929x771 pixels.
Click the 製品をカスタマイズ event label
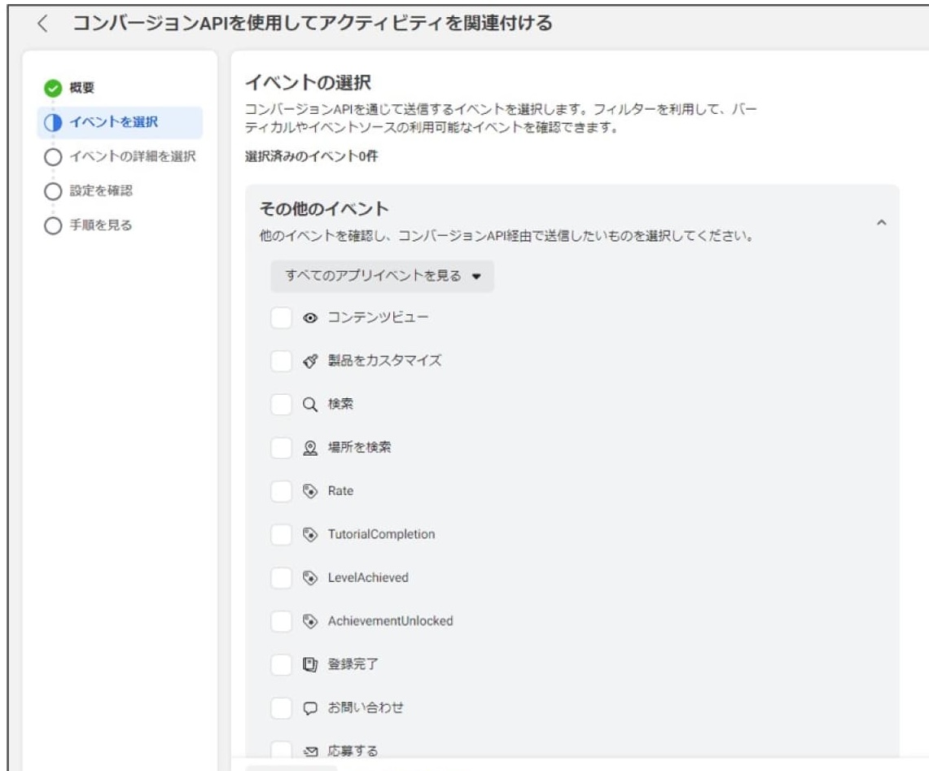385,361
